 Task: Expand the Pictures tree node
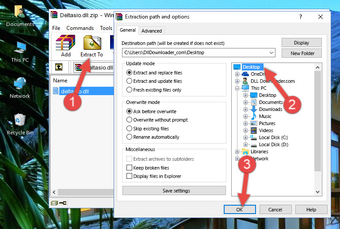point(245,124)
